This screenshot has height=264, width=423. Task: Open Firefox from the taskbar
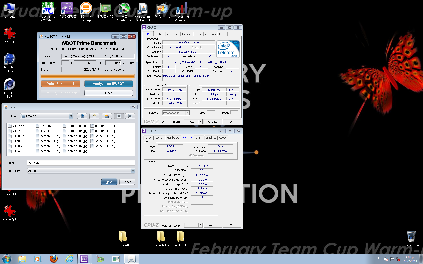pyautogui.click(x=53, y=259)
